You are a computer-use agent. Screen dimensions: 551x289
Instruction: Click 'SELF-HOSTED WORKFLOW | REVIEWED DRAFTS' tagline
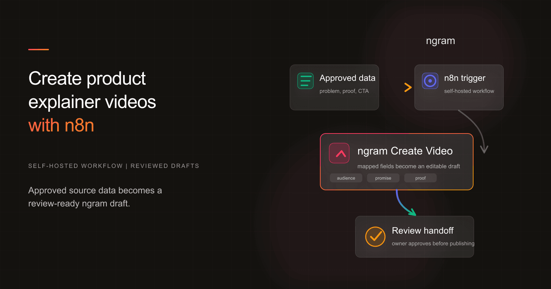coord(114,166)
